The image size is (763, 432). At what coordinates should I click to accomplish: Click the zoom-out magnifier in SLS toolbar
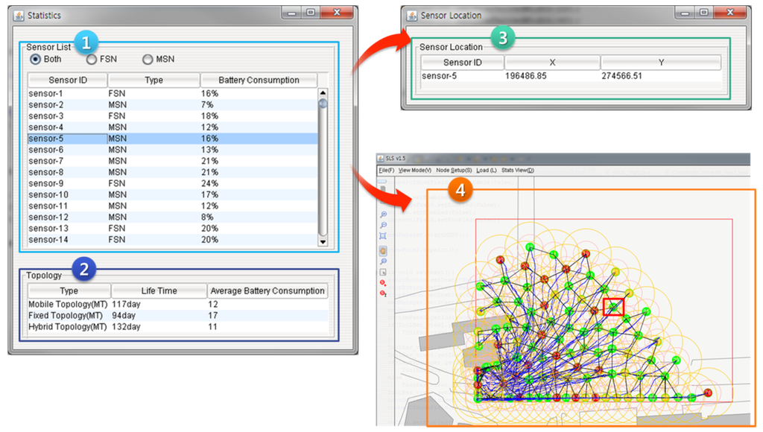(384, 225)
